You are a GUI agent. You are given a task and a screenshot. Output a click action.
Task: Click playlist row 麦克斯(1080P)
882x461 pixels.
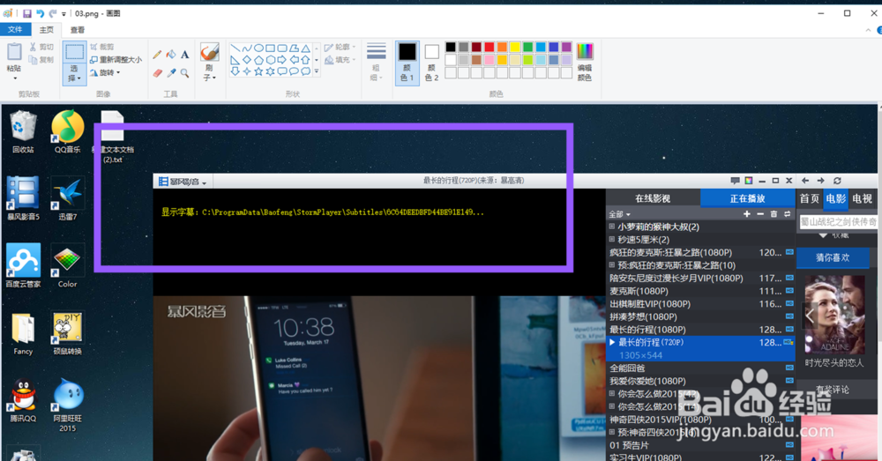coord(701,291)
